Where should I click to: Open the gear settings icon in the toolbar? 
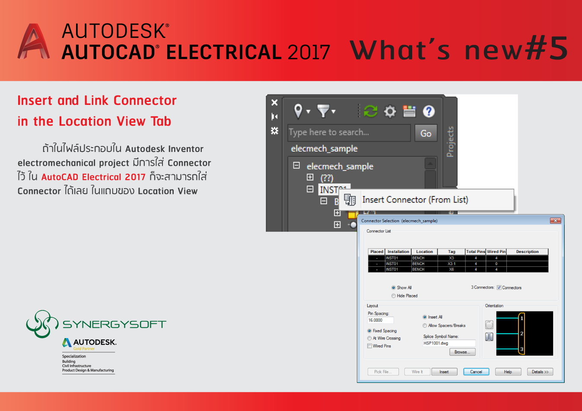tap(390, 111)
